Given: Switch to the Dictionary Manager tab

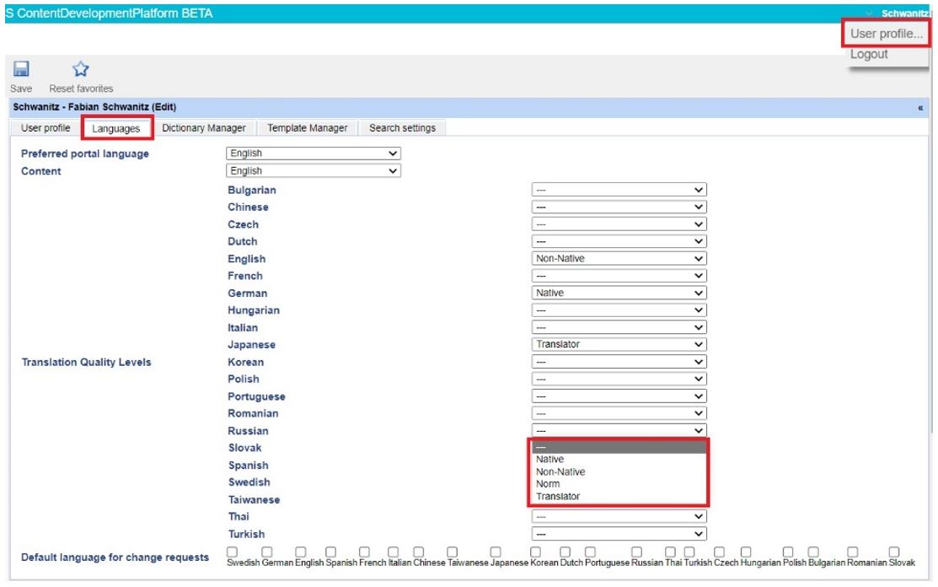Looking at the screenshot, I should tap(204, 128).
